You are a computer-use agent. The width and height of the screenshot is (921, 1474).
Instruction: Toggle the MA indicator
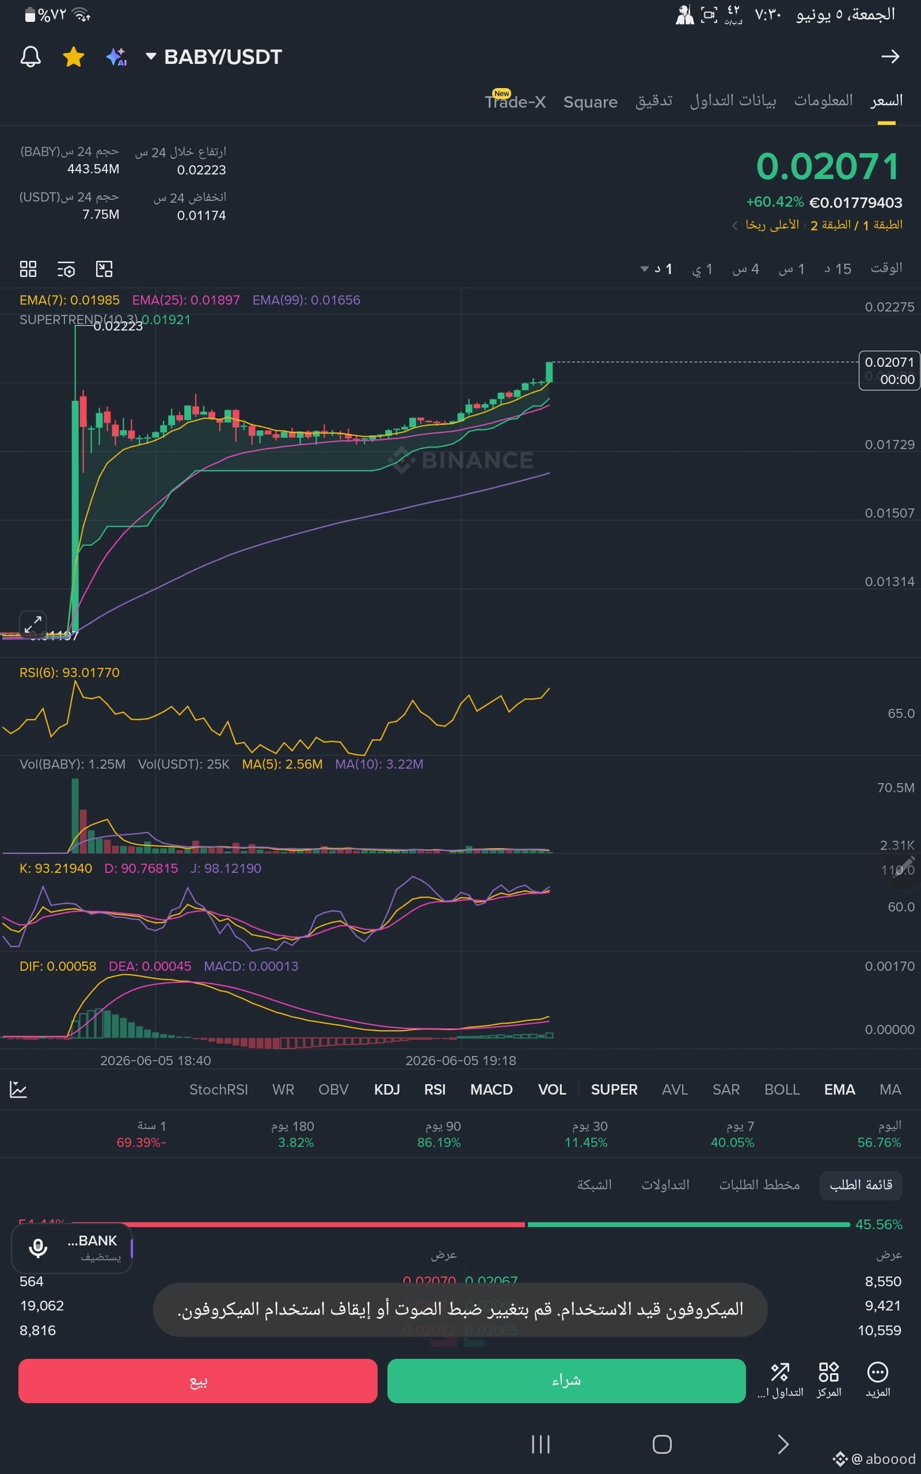point(890,1089)
